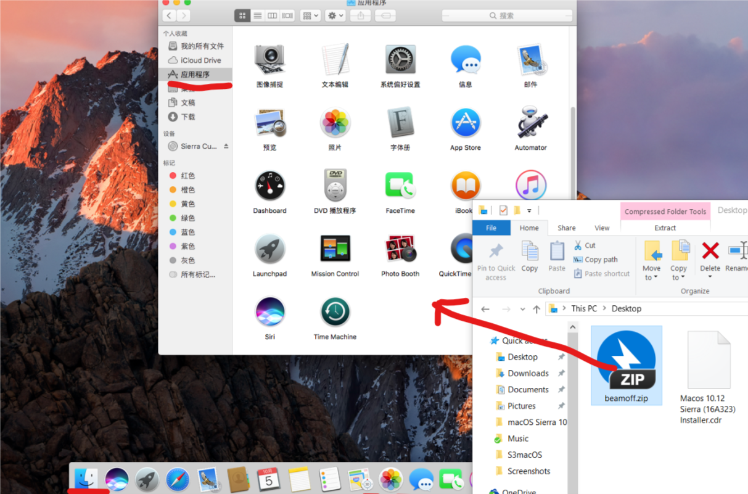Select the Photo Booth app icon

click(400, 249)
